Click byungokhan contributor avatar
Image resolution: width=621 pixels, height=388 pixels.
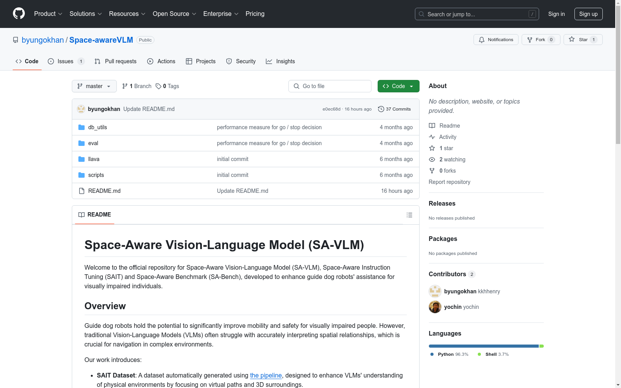click(x=435, y=291)
